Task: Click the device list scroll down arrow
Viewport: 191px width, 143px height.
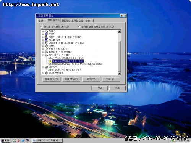Action: 119,73
